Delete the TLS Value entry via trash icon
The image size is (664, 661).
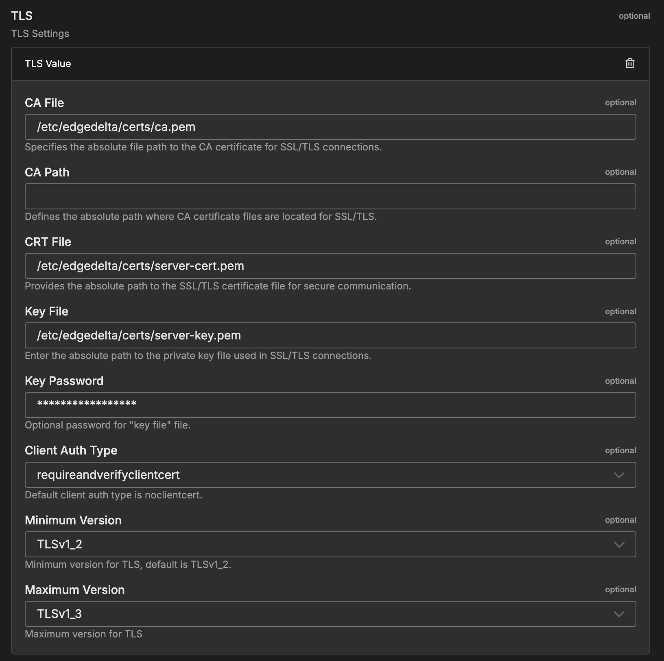click(629, 63)
